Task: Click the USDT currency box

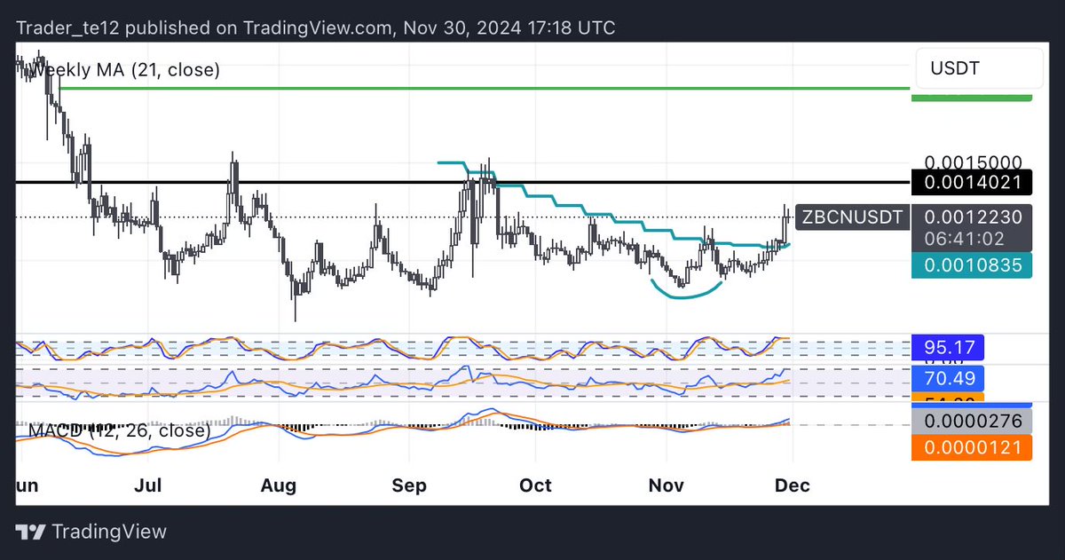Action: click(x=979, y=68)
